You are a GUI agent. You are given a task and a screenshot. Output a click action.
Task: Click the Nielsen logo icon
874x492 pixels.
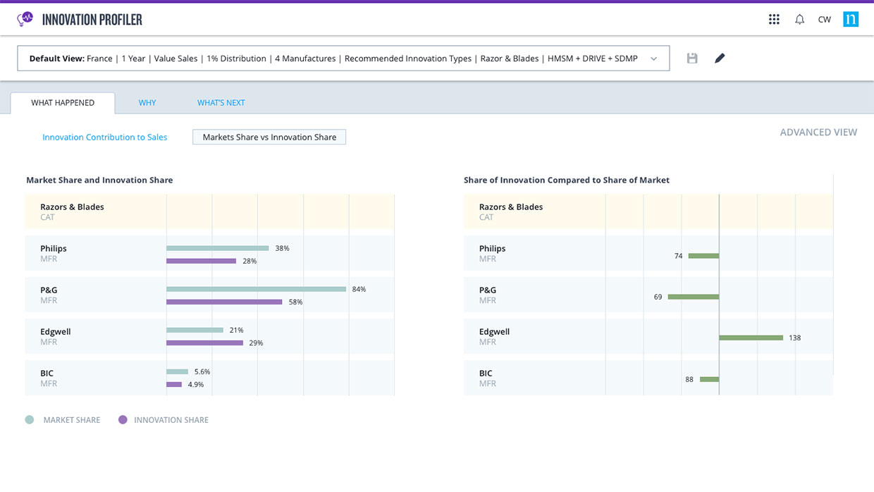click(851, 19)
